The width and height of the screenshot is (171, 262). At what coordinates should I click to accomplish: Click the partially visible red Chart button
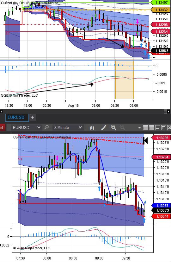point(2,128)
